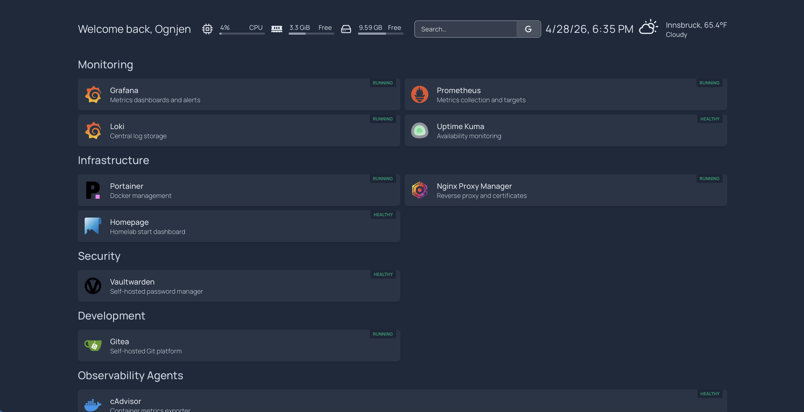Collapse the Infrastructure section heading
The height and width of the screenshot is (412, 804).
pyautogui.click(x=113, y=160)
